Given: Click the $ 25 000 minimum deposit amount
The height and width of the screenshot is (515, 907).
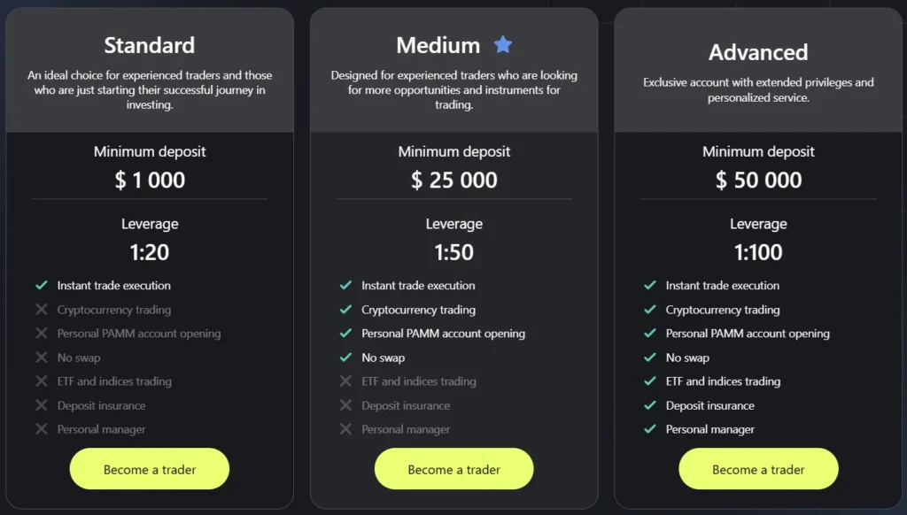Looking at the screenshot, I should [x=453, y=181].
